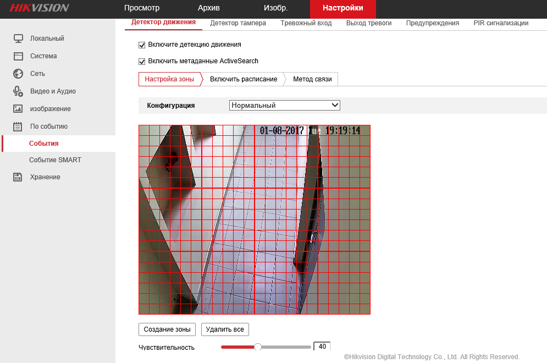
Task: Switch to the Предупреждения tab
Action: click(x=432, y=23)
